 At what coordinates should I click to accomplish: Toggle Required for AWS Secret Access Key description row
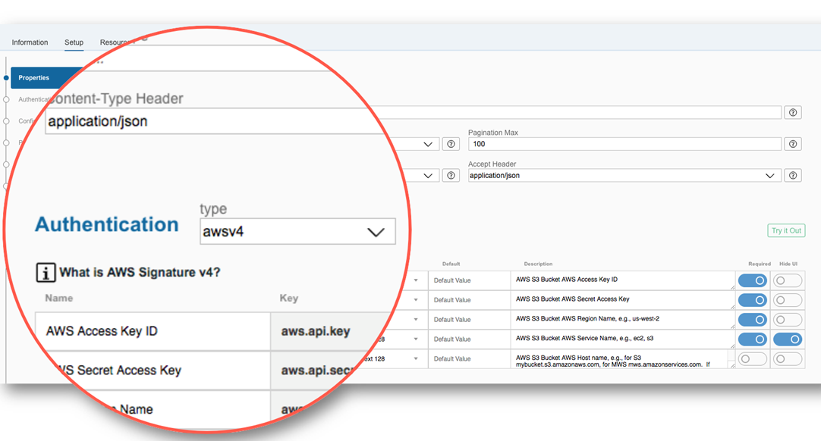753,300
